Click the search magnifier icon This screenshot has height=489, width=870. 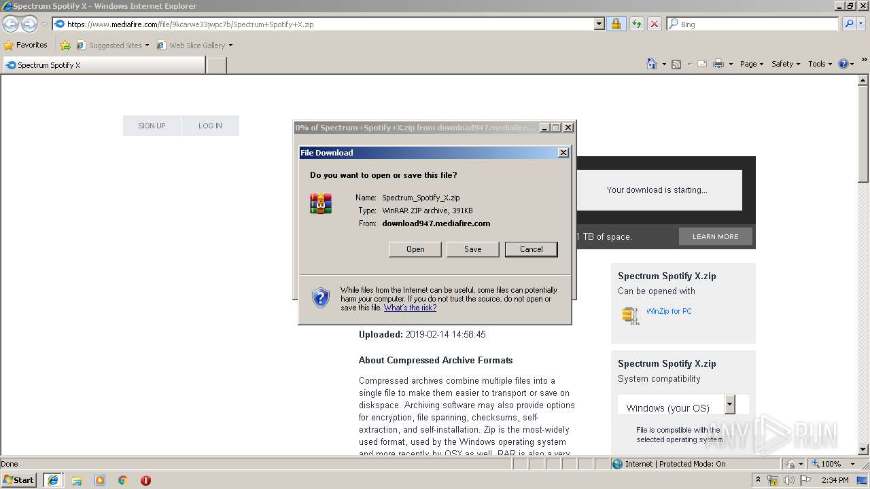pyautogui.click(x=849, y=24)
